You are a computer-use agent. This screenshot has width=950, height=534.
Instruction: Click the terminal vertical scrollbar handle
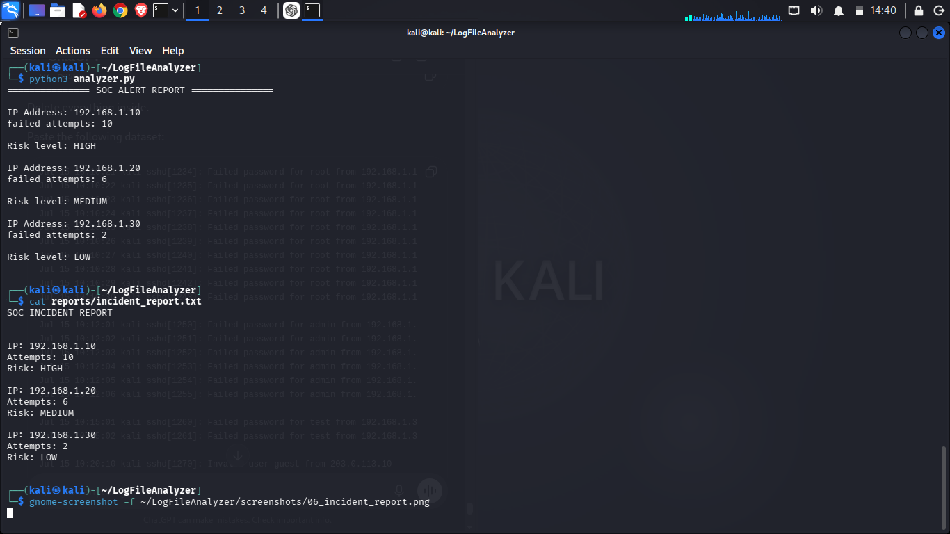943,487
